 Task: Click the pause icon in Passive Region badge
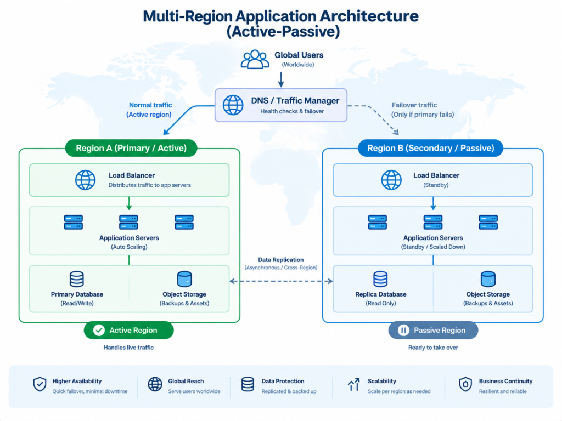(x=403, y=330)
